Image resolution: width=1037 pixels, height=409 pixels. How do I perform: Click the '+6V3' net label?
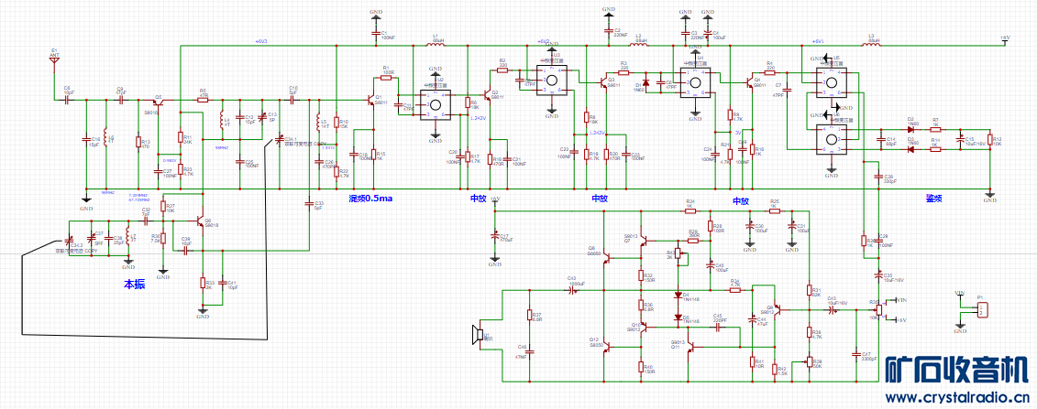coord(260,41)
